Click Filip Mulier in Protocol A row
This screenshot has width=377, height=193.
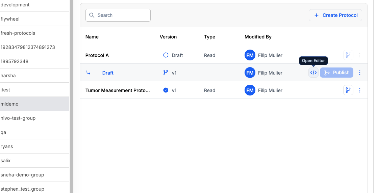(270, 55)
